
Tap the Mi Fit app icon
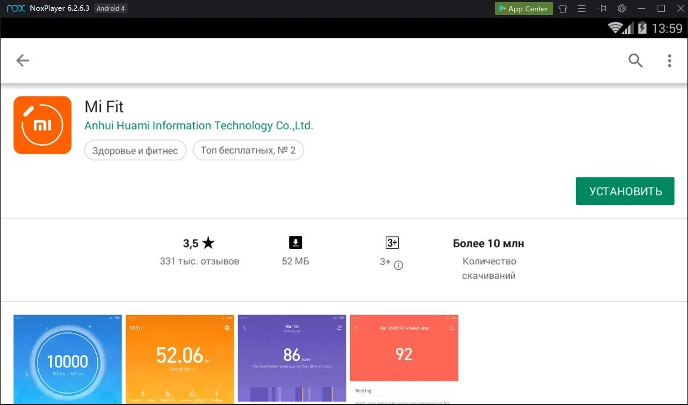[42, 125]
